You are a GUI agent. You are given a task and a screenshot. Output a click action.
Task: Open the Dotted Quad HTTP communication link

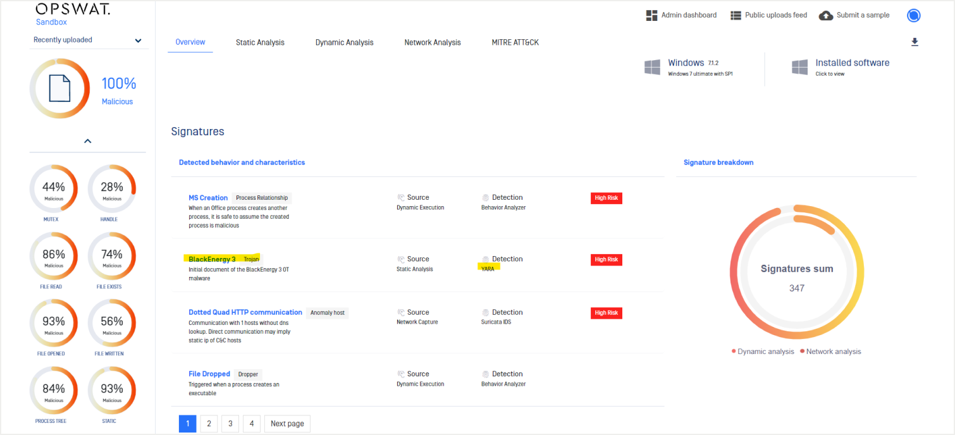[245, 312]
